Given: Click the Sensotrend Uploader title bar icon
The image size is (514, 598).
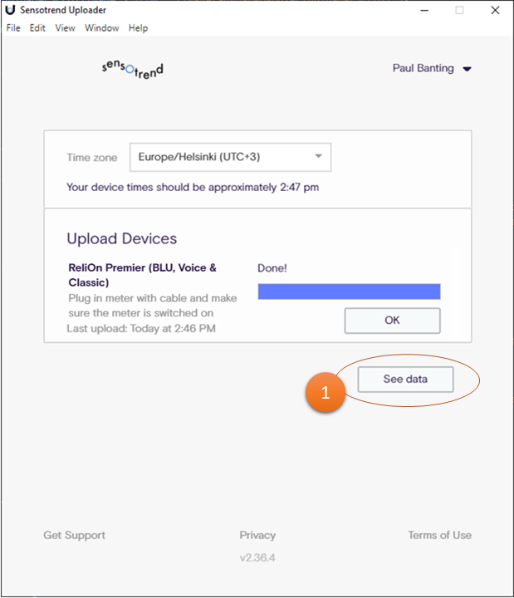Looking at the screenshot, I should [10, 10].
